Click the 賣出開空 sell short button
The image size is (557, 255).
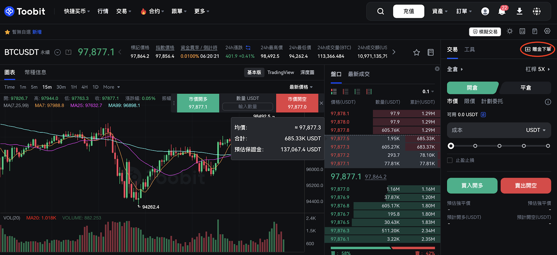pyautogui.click(x=526, y=186)
